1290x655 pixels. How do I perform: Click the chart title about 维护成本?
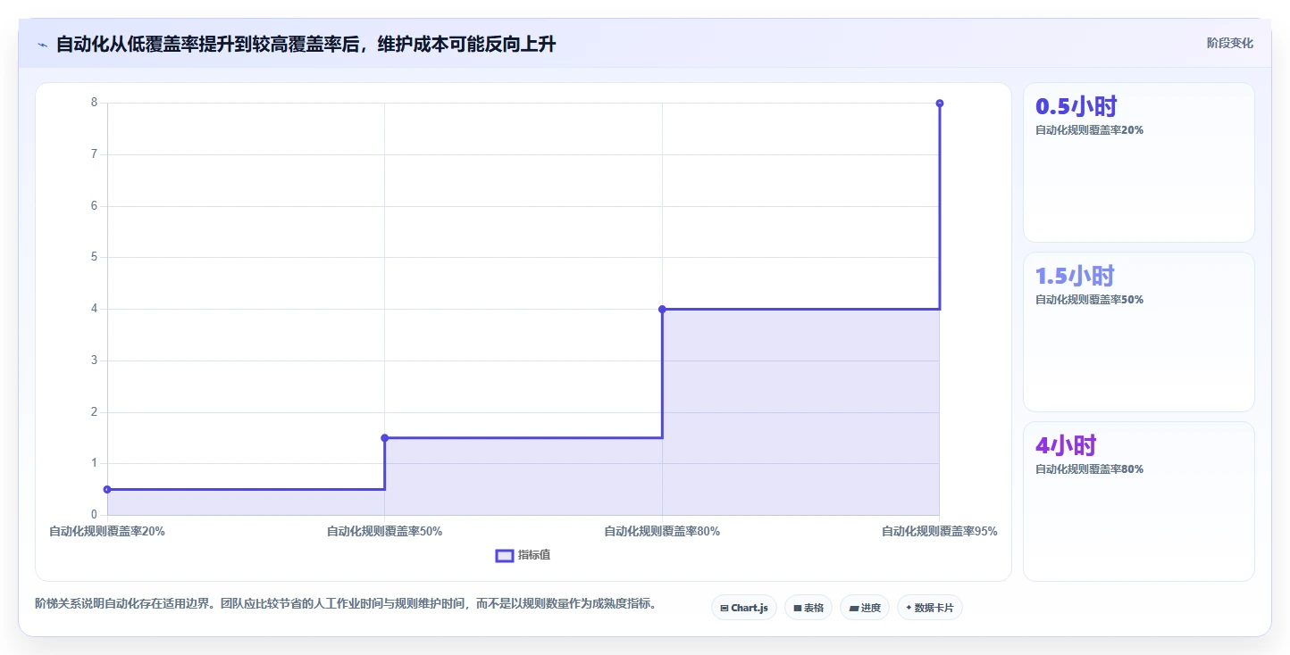(x=306, y=45)
